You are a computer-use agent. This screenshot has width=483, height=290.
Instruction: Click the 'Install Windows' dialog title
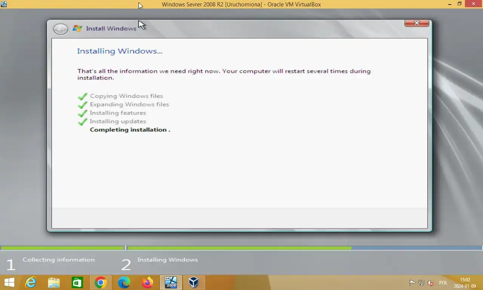click(x=111, y=28)
